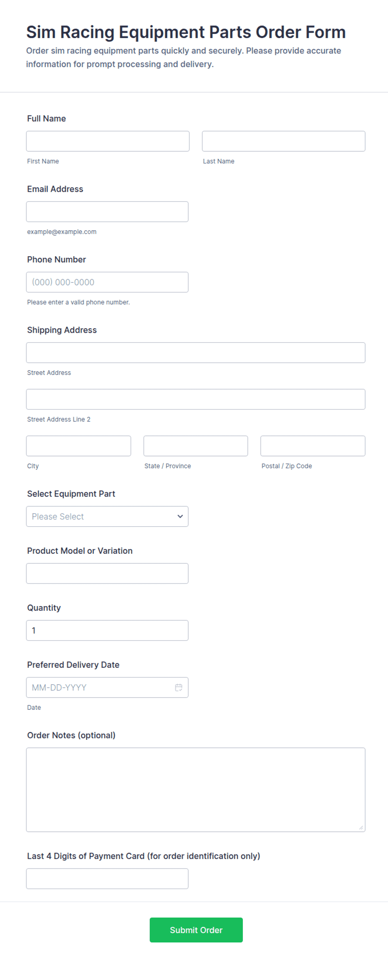
Task: Focus the Quantity input field
Action: pos(107,630)
